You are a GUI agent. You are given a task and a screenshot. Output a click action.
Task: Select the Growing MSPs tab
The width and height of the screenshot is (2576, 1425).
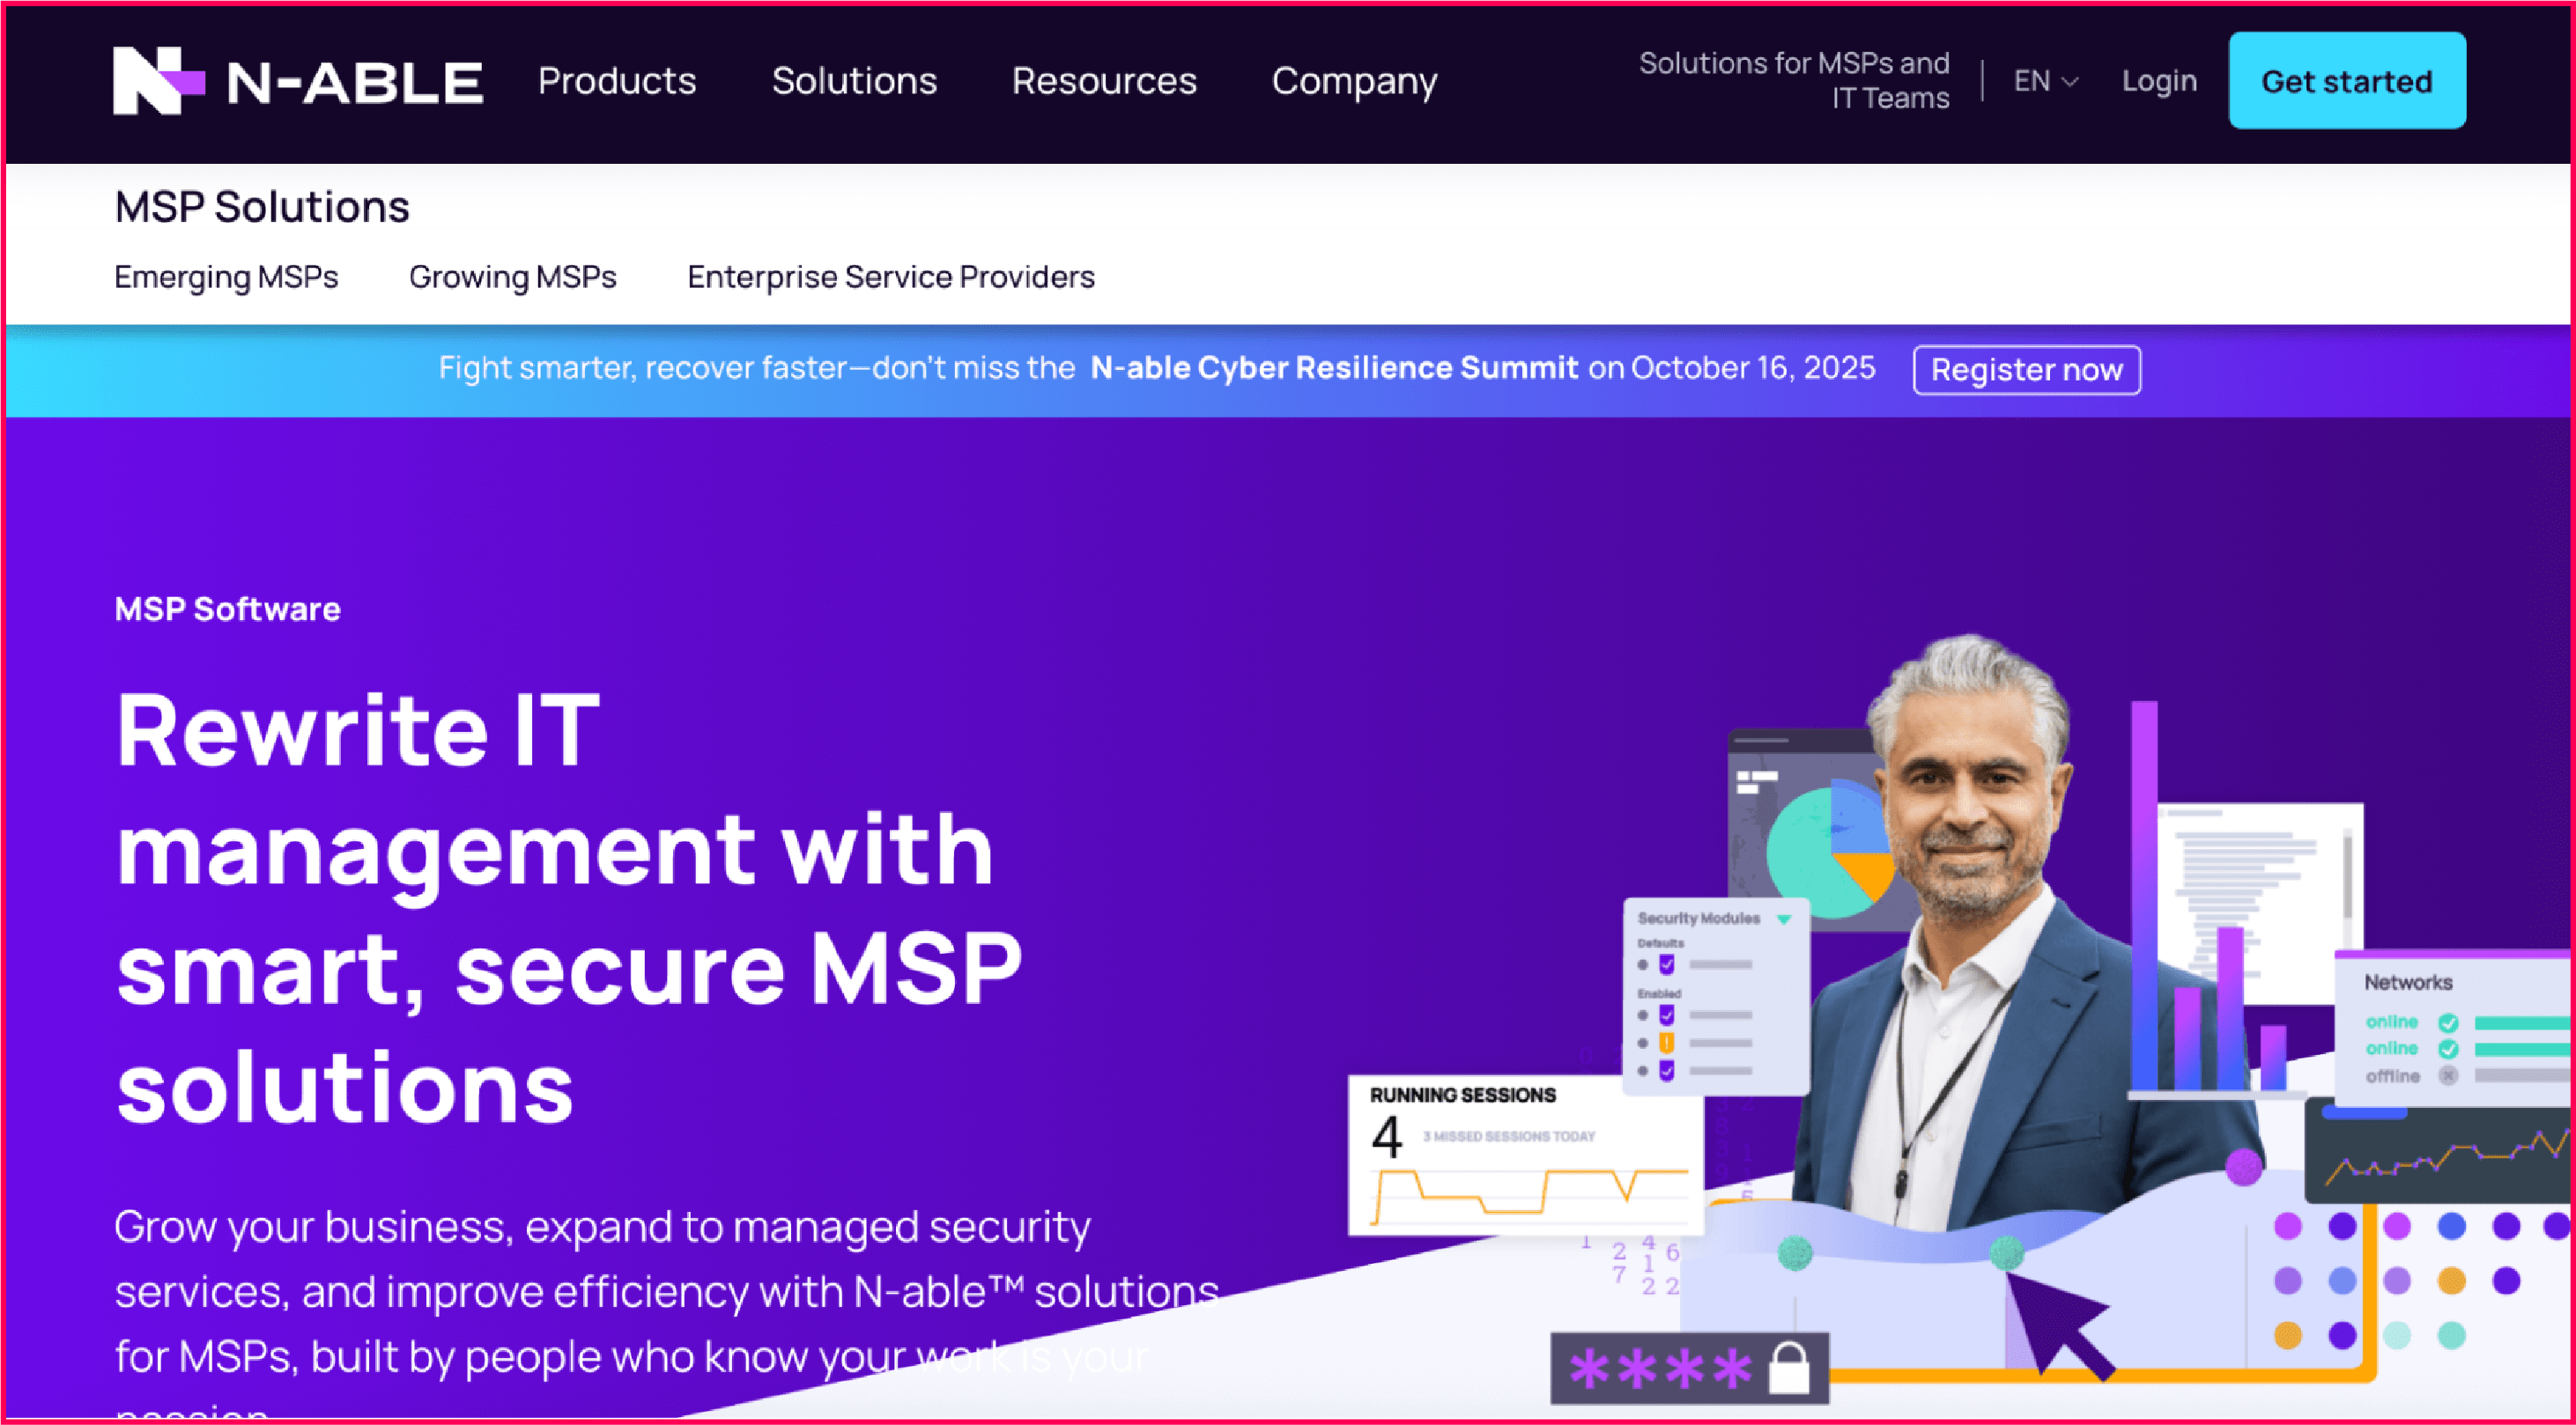click(x=512, y=277)
